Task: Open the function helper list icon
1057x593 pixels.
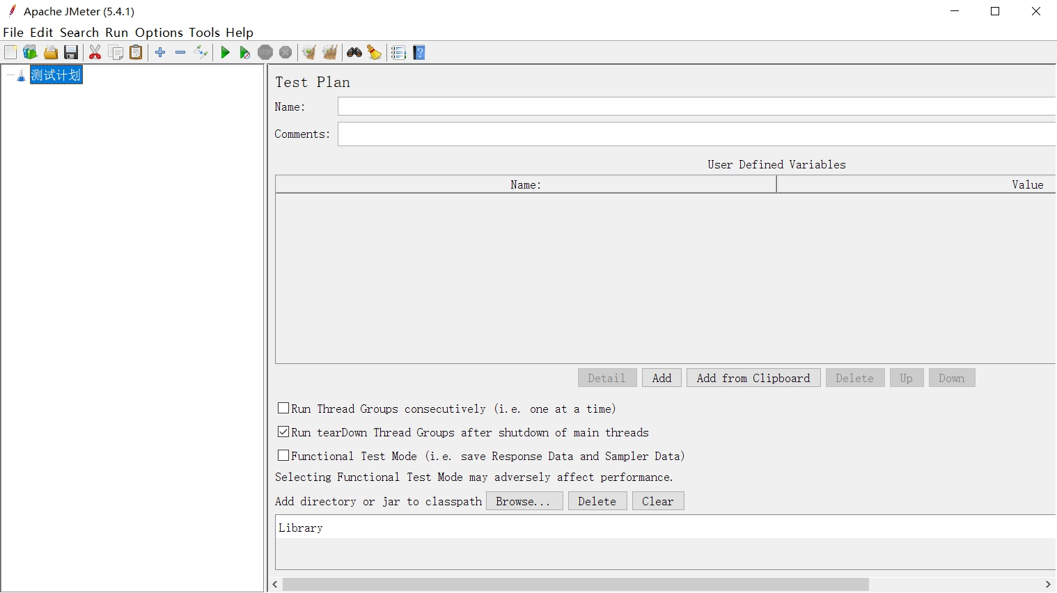Action: (398, 53)
